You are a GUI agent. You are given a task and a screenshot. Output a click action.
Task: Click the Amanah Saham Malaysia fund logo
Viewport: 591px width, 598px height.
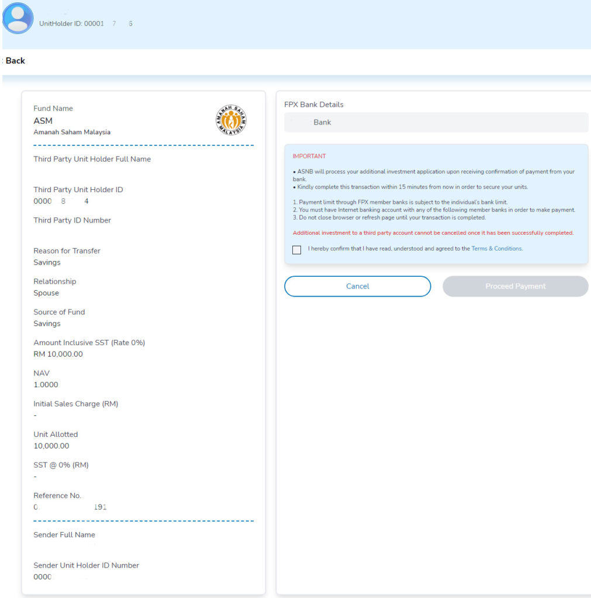coord(231,120)
